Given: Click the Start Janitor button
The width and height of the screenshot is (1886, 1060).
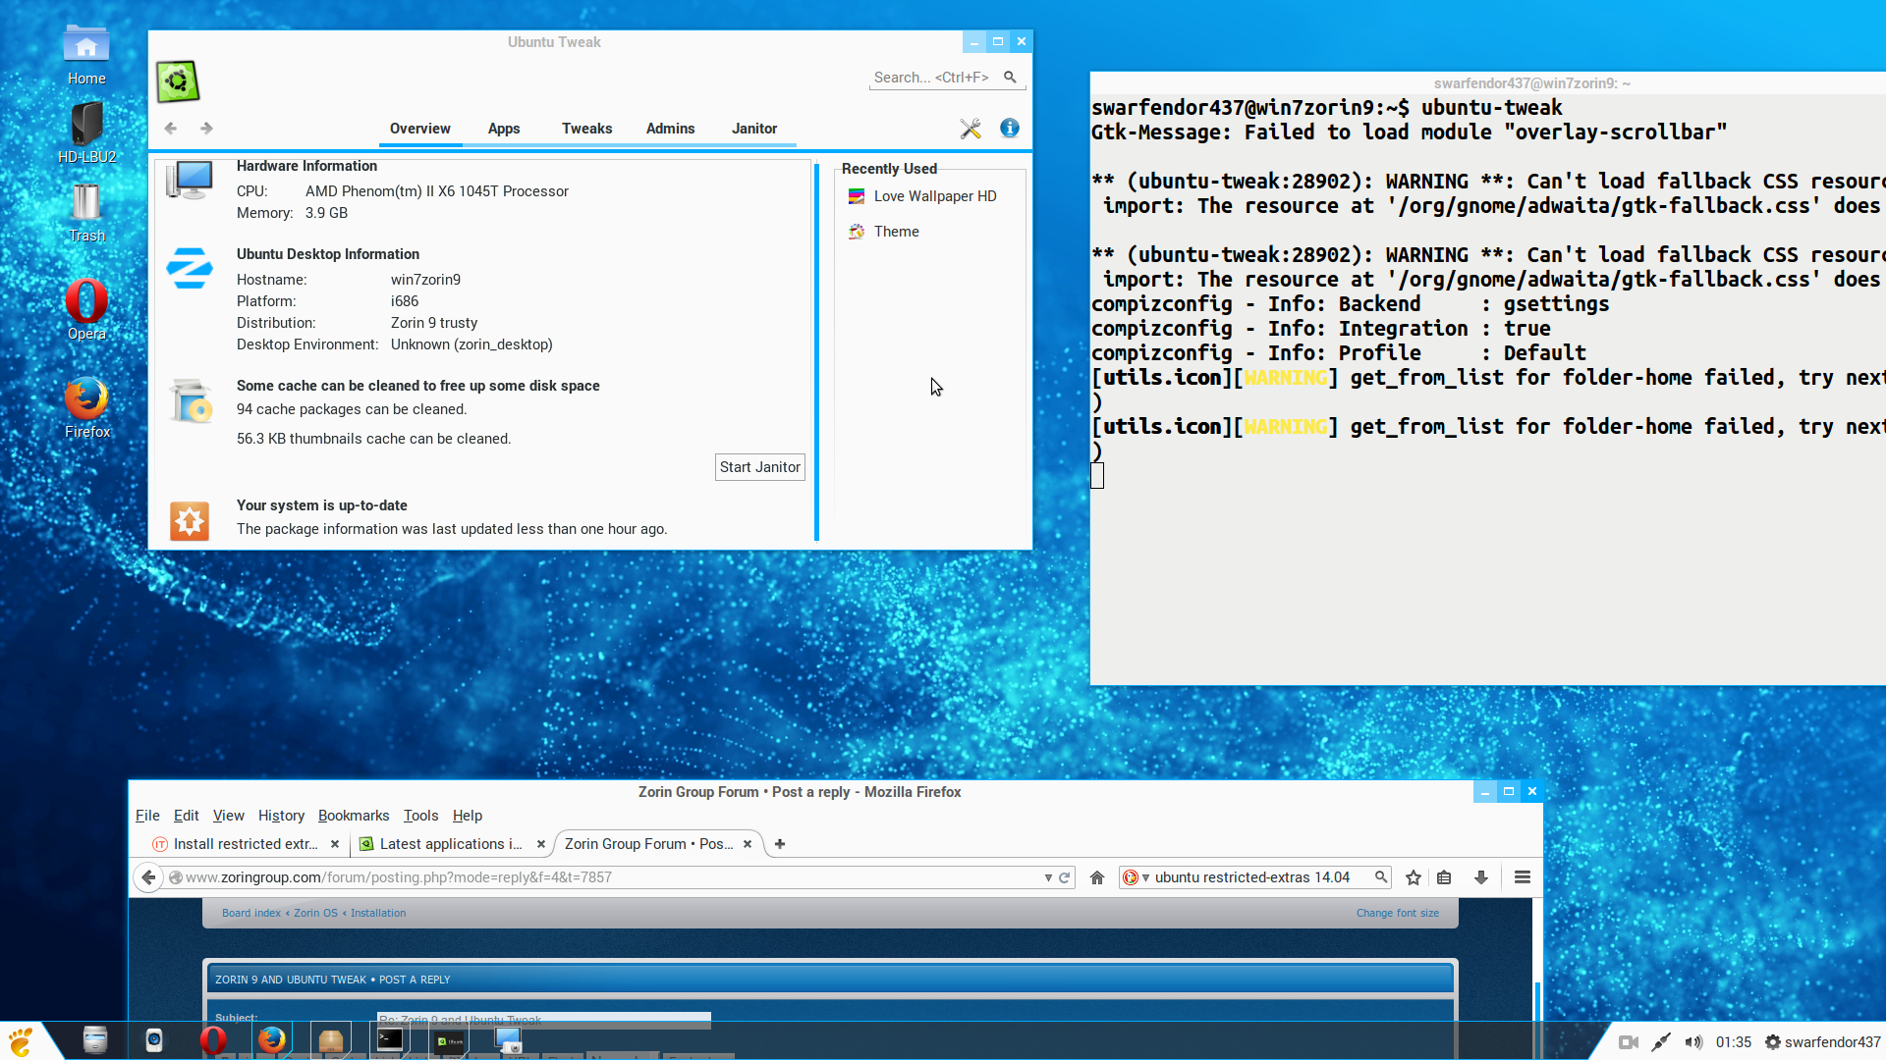Looking at the screenshot, I should (759, 467).
